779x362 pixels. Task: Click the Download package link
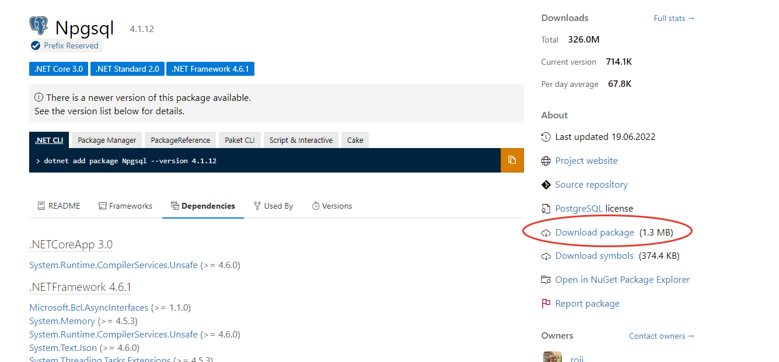595,233
